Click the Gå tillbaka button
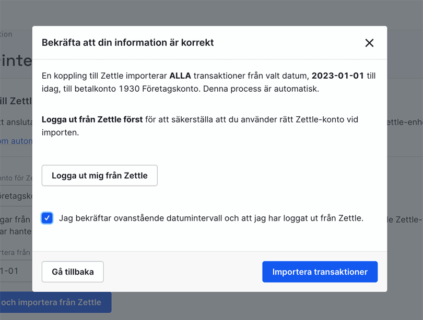Screen dimensions: 423x320 (72, 272)
